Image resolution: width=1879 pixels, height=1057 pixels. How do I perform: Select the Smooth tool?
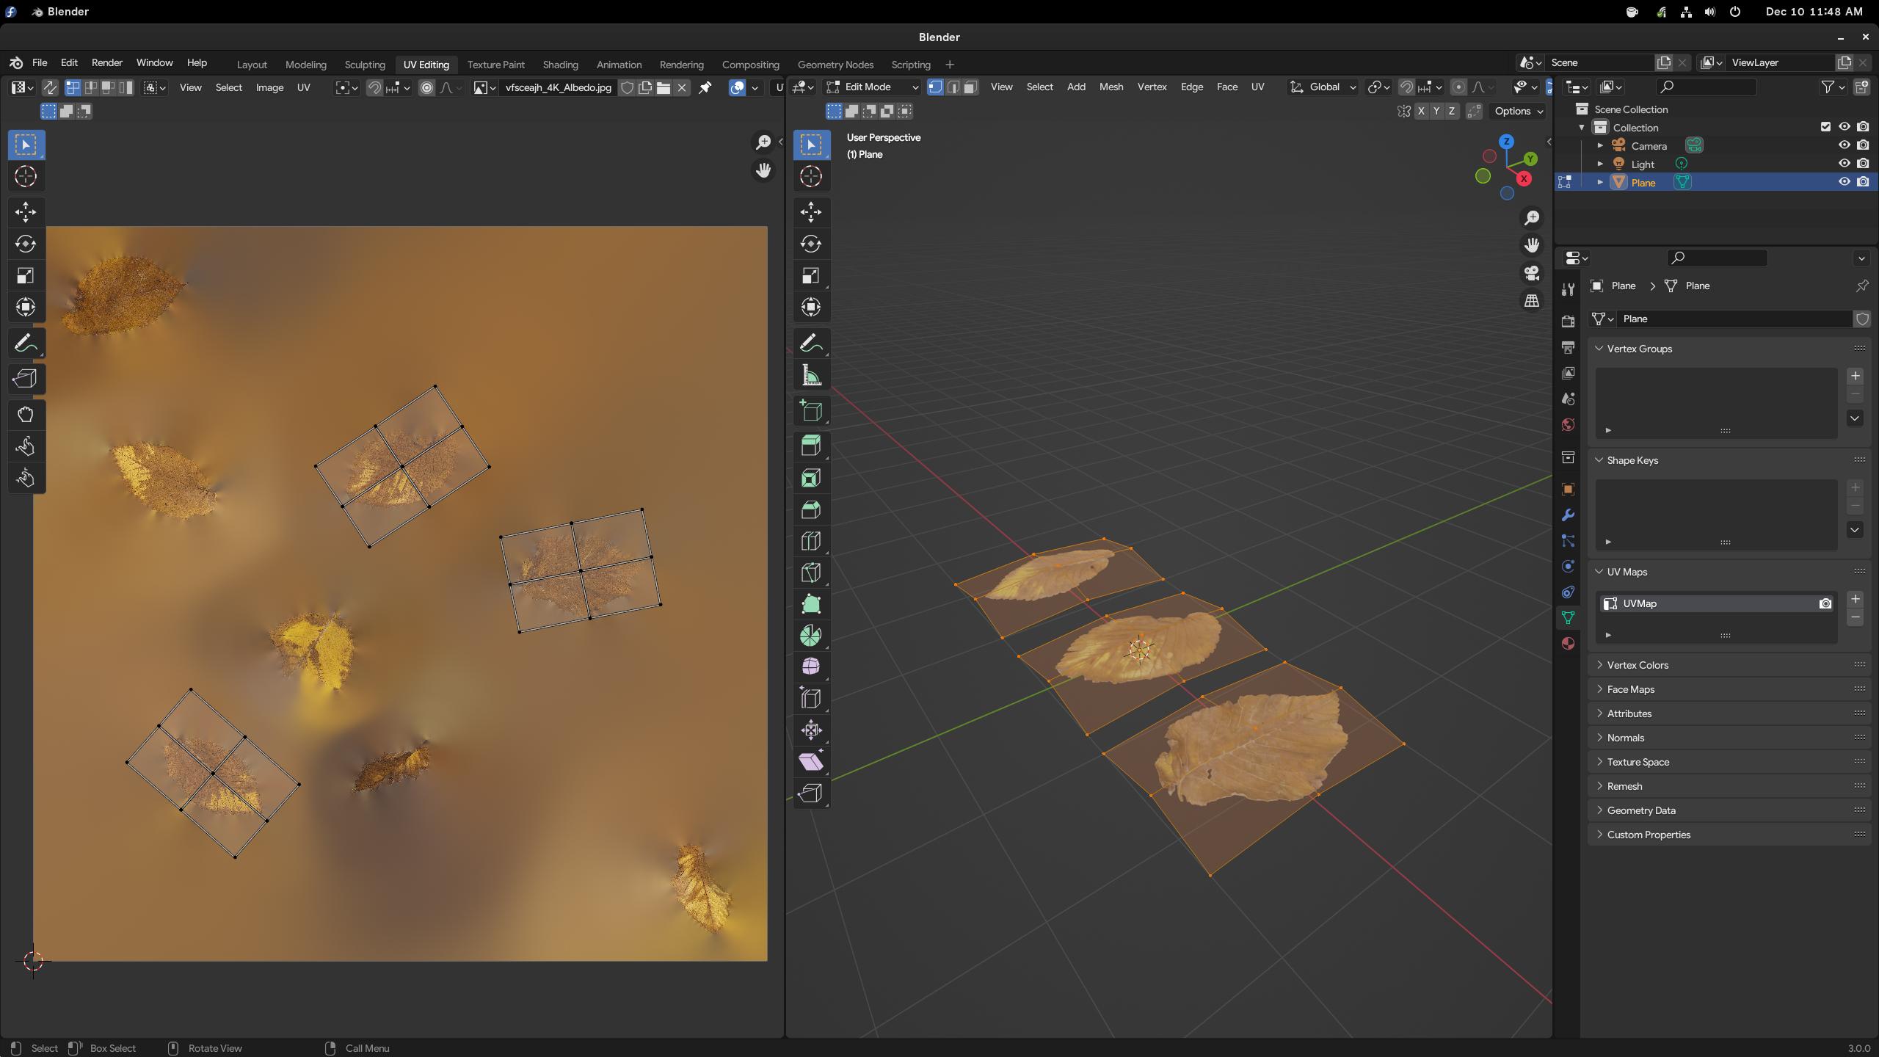811,666
